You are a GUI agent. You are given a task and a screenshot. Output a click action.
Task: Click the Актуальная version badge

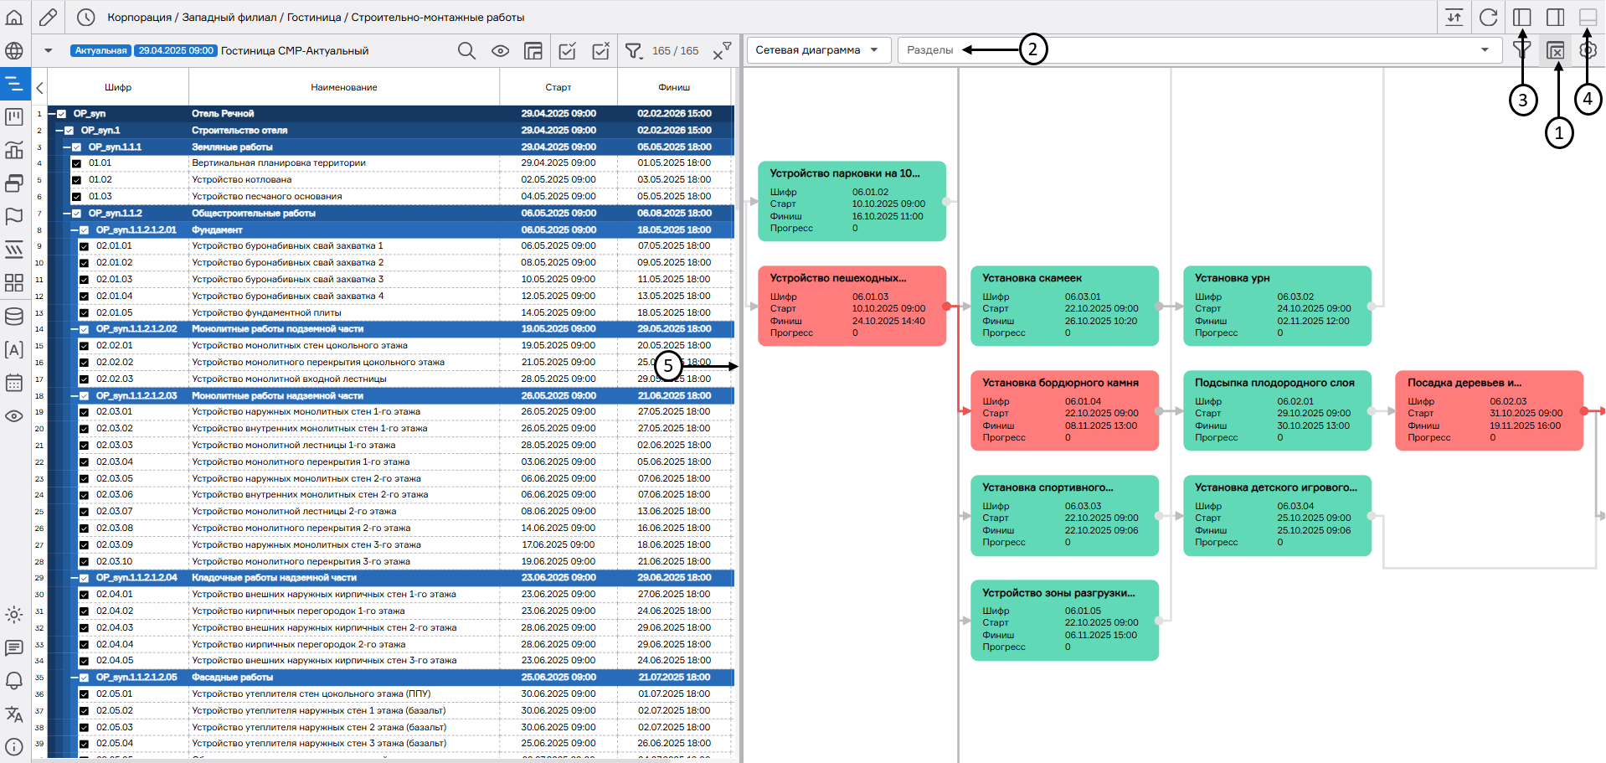tap(100, 51)
